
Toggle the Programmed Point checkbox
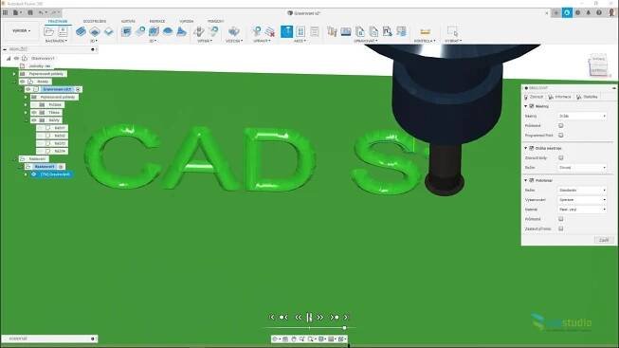click(560, 135)
